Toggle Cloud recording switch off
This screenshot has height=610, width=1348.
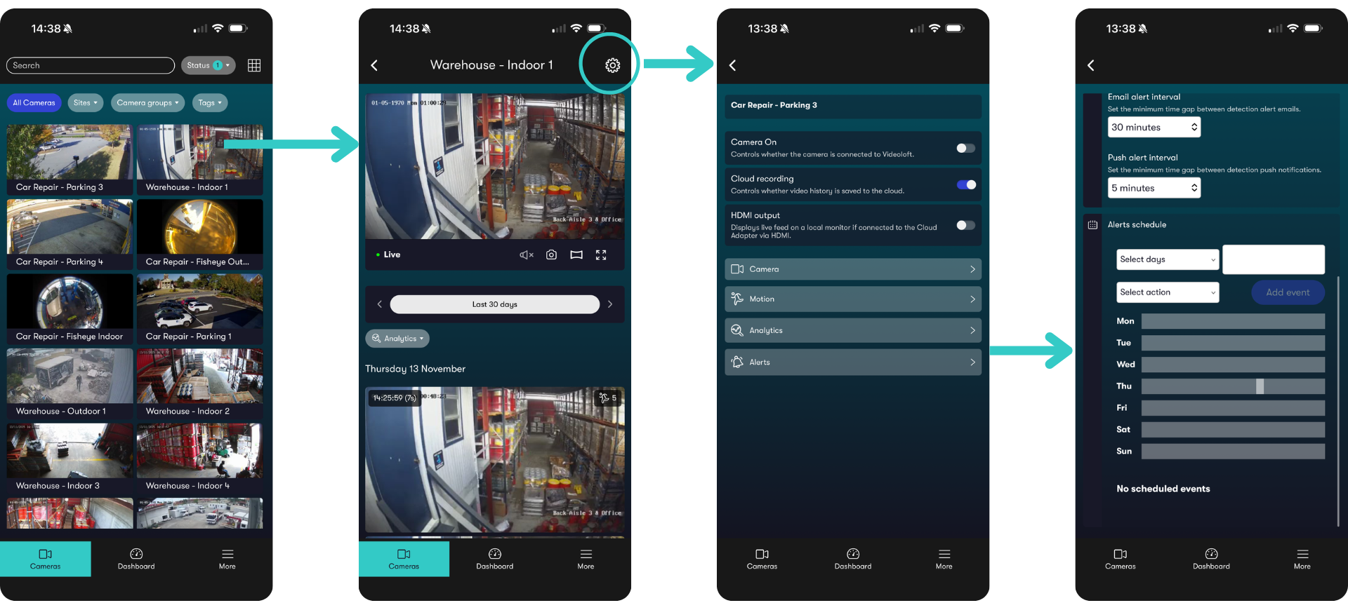[966, 185]
